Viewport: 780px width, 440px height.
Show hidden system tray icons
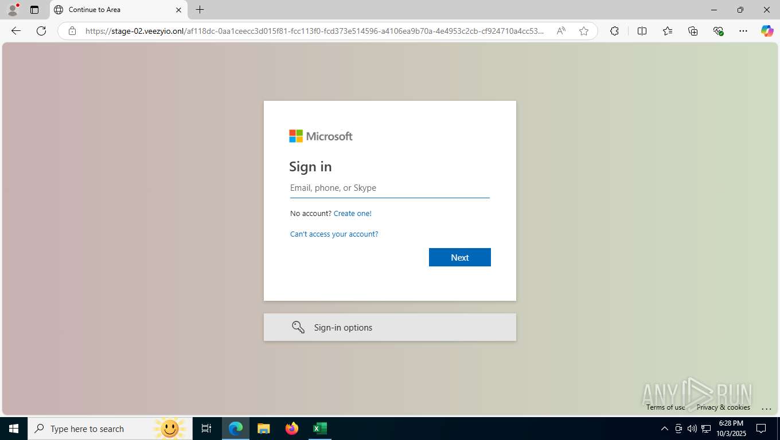coord(664,429)
